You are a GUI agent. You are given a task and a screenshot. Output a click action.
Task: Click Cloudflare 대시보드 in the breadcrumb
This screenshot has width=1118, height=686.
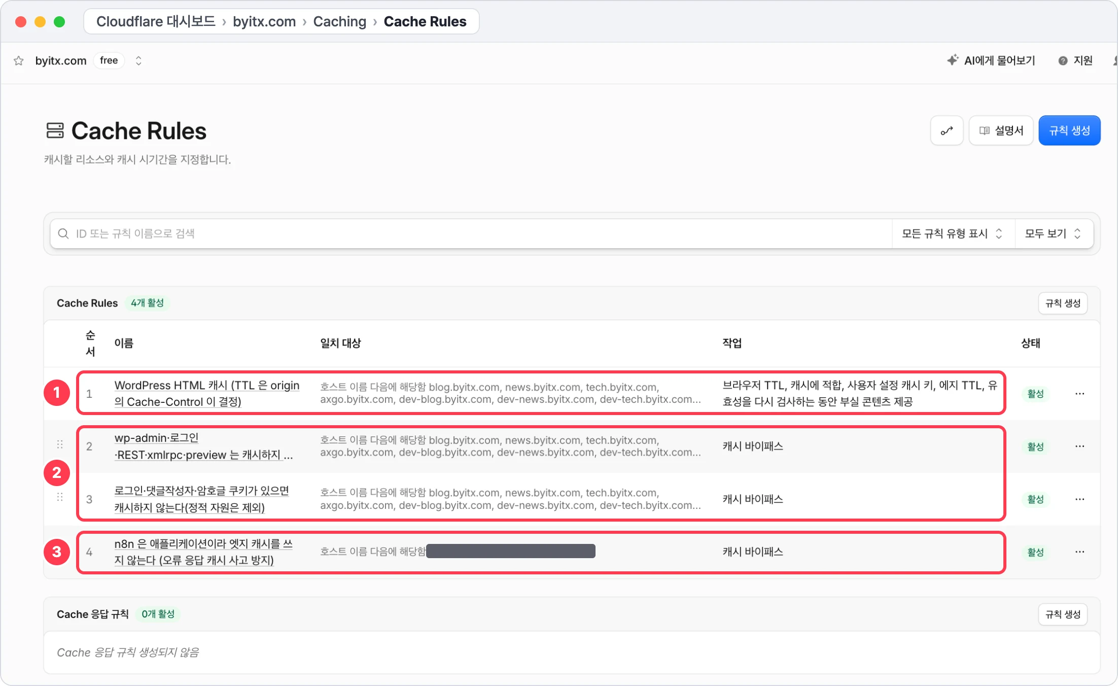[x=156, y=22]
